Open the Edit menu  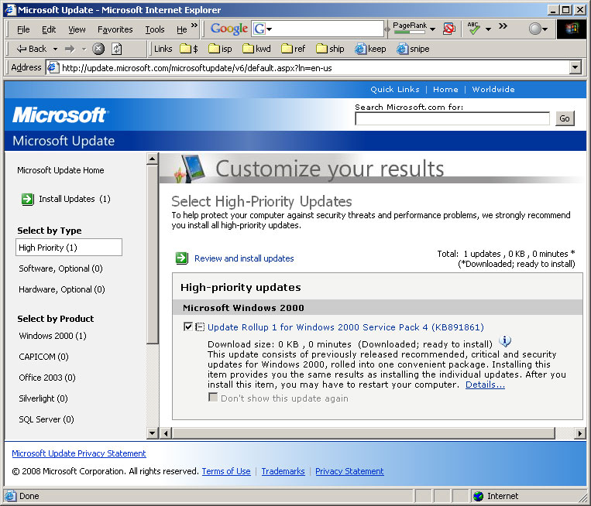[x=49, y=29]
